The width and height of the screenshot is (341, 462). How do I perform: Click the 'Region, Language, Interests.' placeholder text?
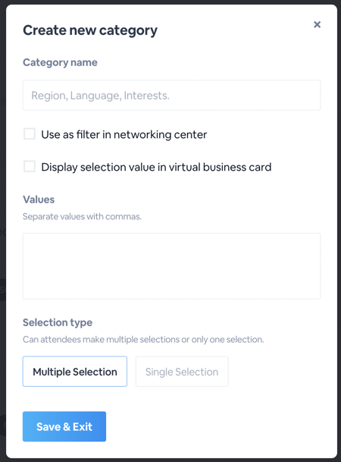point(100,96)
